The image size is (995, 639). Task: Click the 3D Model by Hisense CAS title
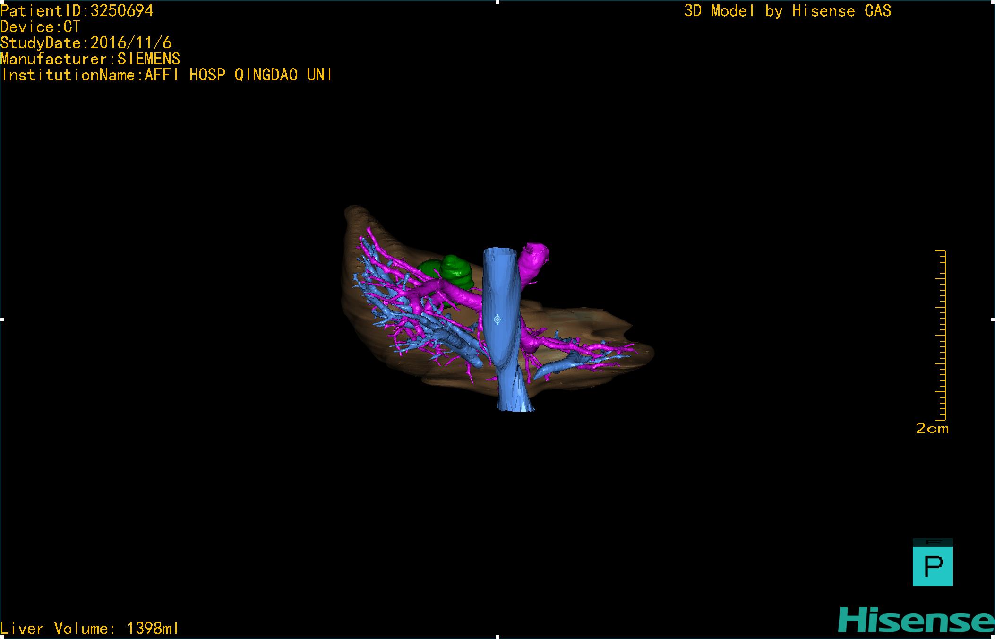[x=788, y=10]
